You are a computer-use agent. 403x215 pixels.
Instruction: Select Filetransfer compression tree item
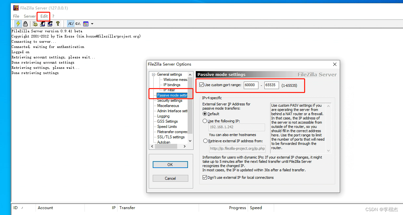172,132
